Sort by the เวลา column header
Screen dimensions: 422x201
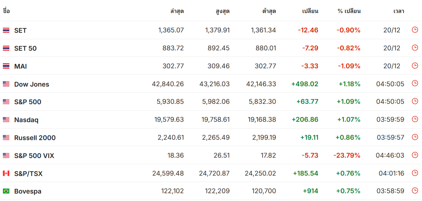click(x=399, y=11)
